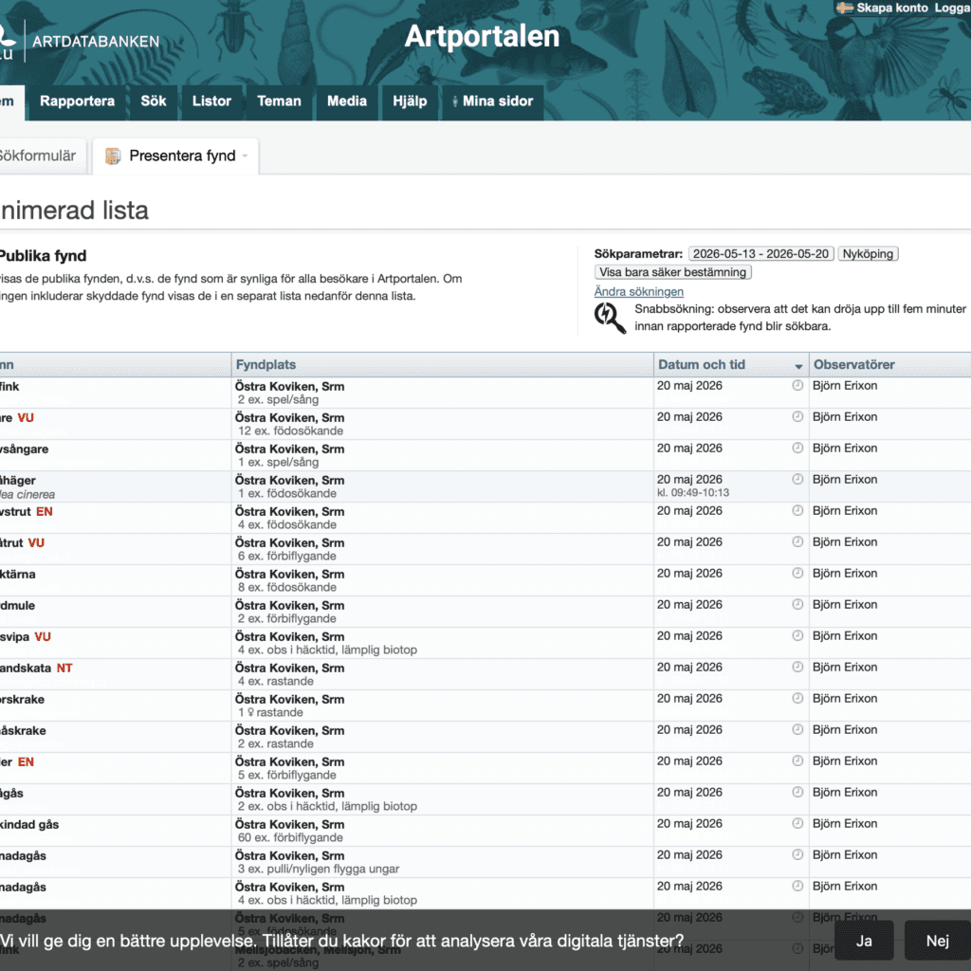Follow the Ändra sökningen link
Screen dimensions: 971x971
pyautogui.click(x=638, y=292)
